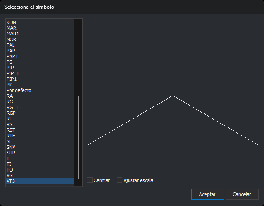This screenshot has width=264, height=206.
Task: Select the MAR1 symbol entry
Action: 40,34
